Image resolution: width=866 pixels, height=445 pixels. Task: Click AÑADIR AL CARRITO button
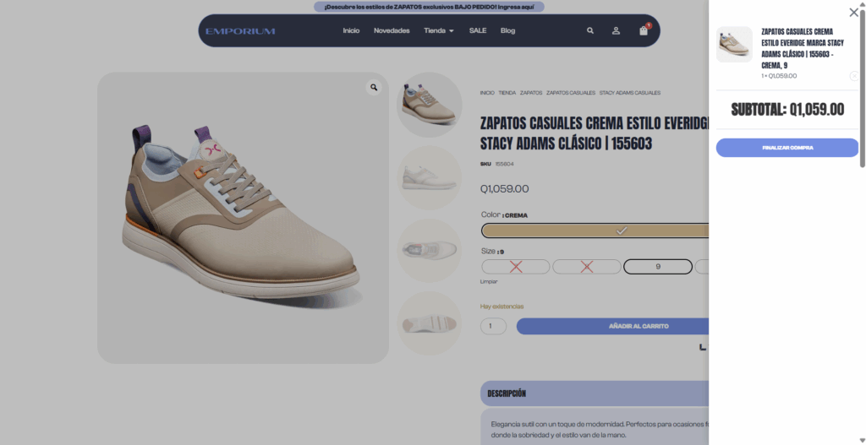(x=613, y=326)
